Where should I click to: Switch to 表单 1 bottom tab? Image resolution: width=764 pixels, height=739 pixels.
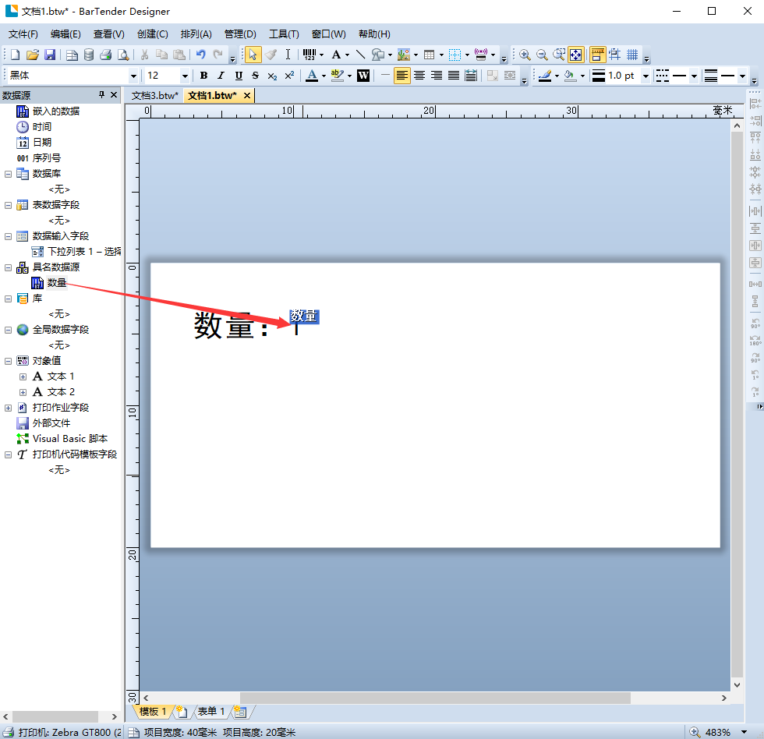tap(210, 712)
